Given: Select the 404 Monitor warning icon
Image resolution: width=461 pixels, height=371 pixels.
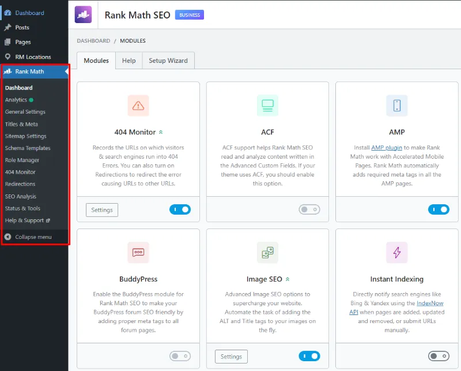Looking at the screenshot, I should (x=138, y=106).
